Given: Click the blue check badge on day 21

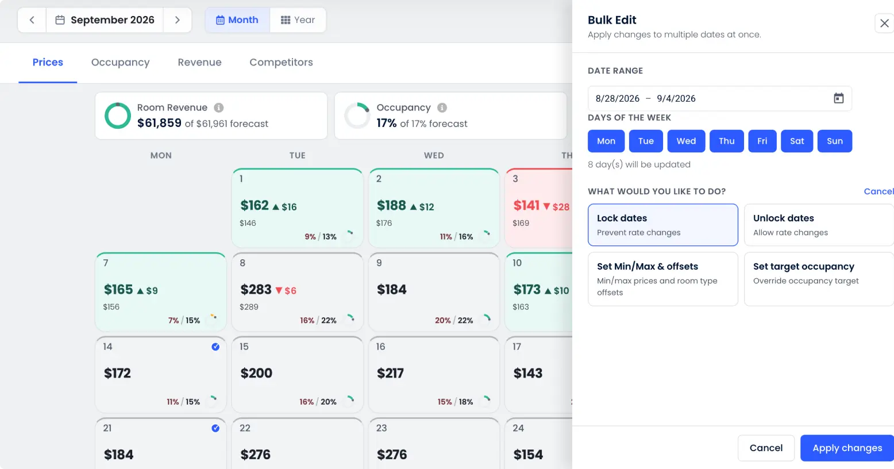Looking at the screenshot, I should (x=215, y=428).
